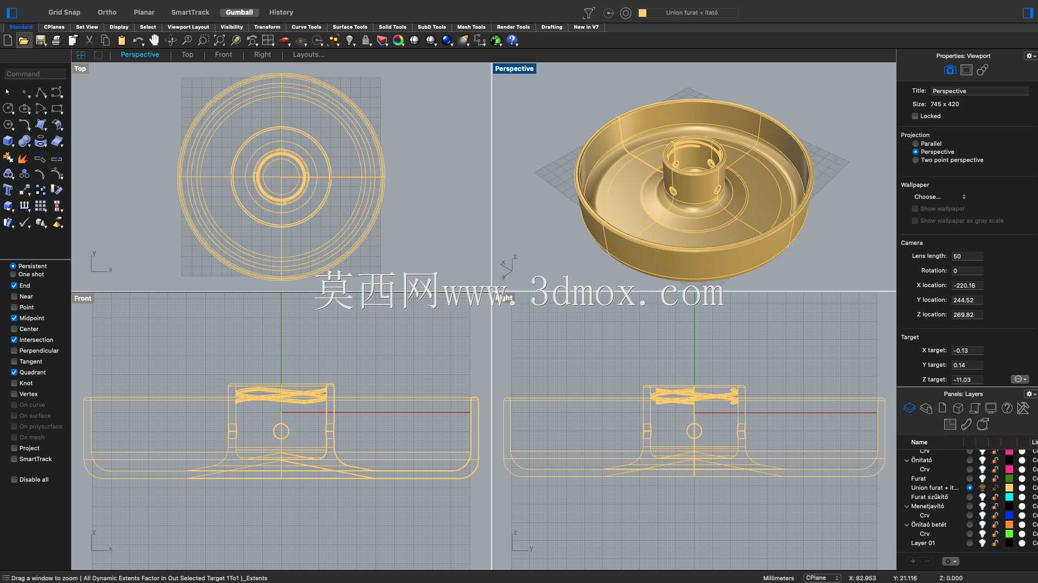
Task: Enable the Near osnap checkbox
Action: 14,296
